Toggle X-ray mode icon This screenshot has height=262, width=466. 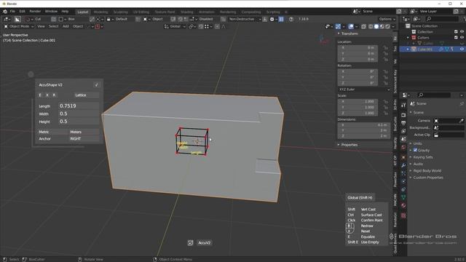(363, 26)
